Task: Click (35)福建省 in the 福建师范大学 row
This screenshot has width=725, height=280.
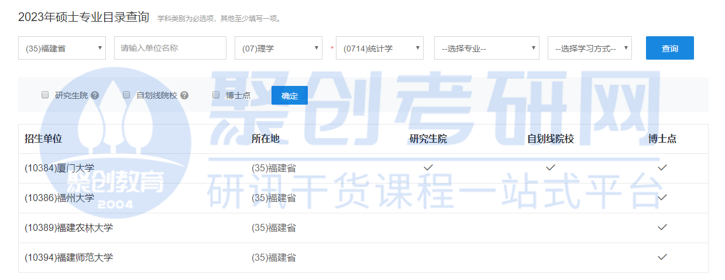Action: (274, 257)
